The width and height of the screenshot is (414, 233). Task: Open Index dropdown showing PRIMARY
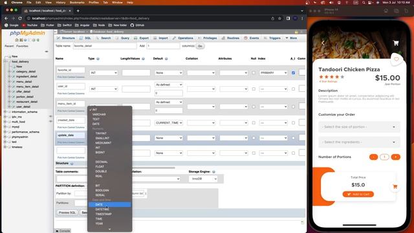click(273, 72)
